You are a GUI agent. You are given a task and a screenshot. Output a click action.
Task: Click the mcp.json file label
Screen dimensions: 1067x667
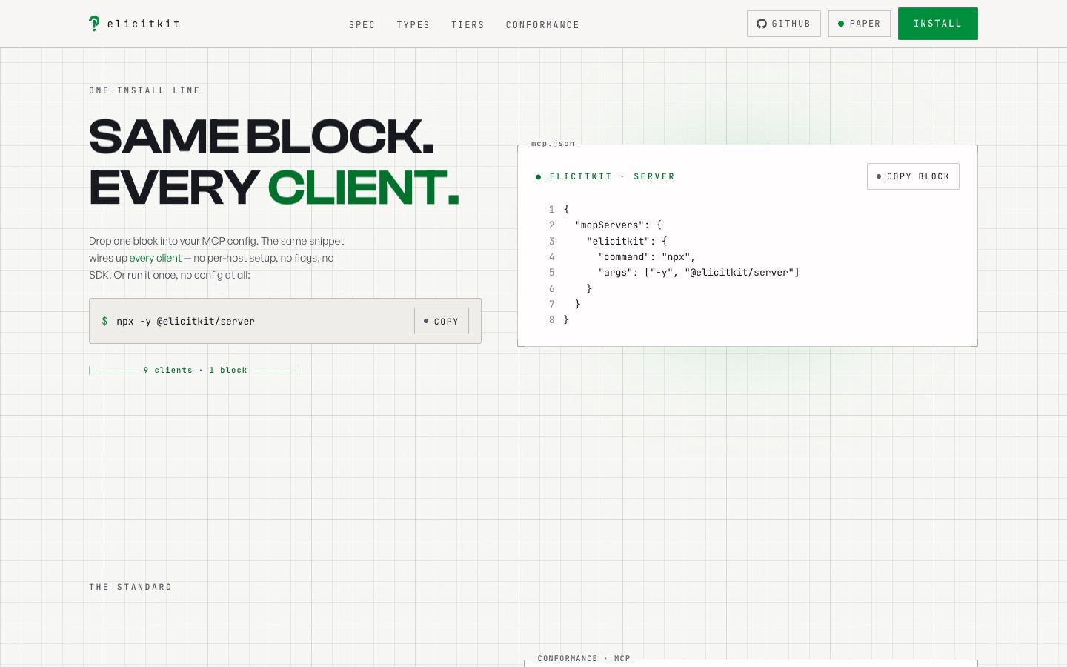553,144
